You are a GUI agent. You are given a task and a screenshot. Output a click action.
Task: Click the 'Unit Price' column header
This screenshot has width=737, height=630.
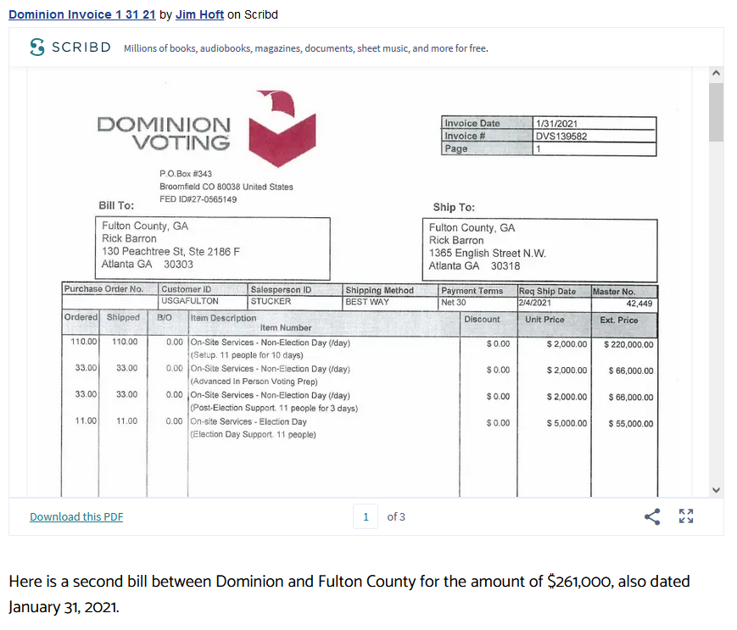coord(544,320)
